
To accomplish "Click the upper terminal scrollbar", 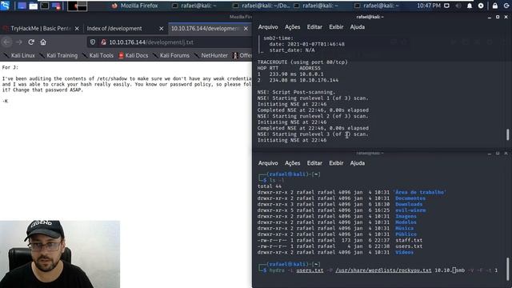I will (507, 134).
